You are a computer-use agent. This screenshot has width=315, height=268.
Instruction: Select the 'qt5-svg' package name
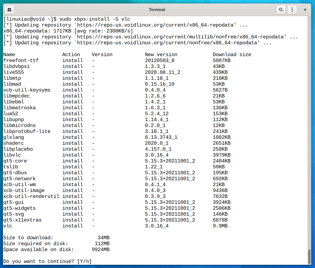(x=14, y=214)
